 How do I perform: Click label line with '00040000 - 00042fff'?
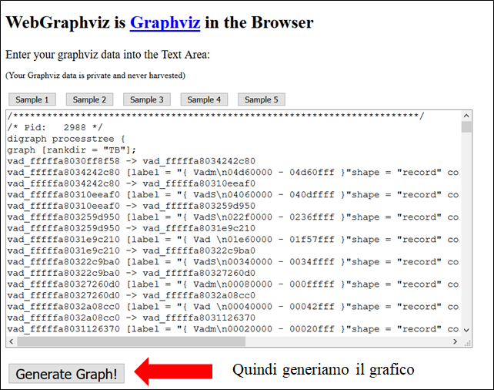233,307
